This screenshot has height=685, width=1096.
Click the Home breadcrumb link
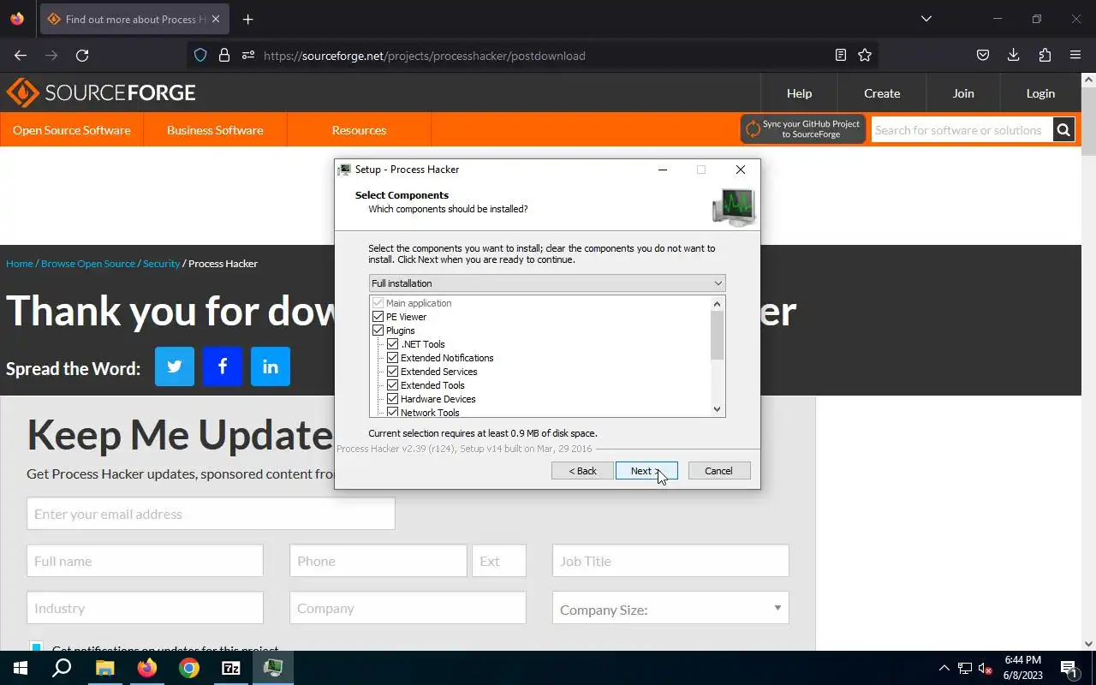[x=20, y=264]
